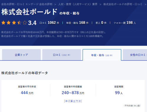
Task: Click the 回答者の年収範囲 label
Action: coord(73,87)
